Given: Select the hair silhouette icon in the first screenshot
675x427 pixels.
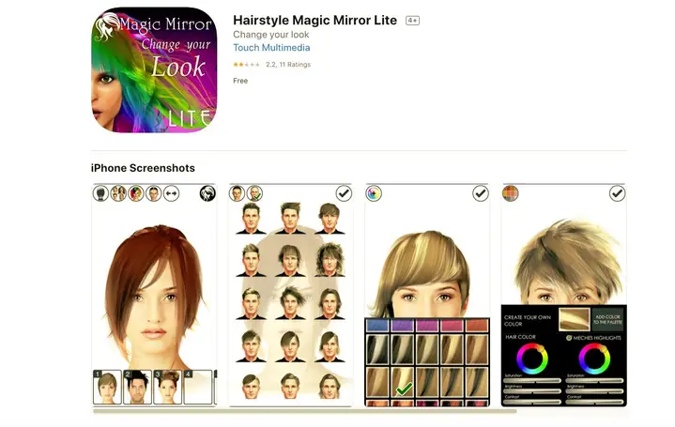Looking at the screenshot, I should pos(100,193).
